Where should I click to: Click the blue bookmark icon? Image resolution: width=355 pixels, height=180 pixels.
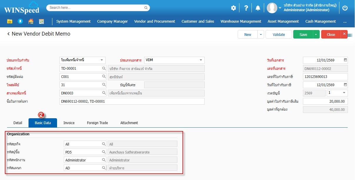[20, 21]
